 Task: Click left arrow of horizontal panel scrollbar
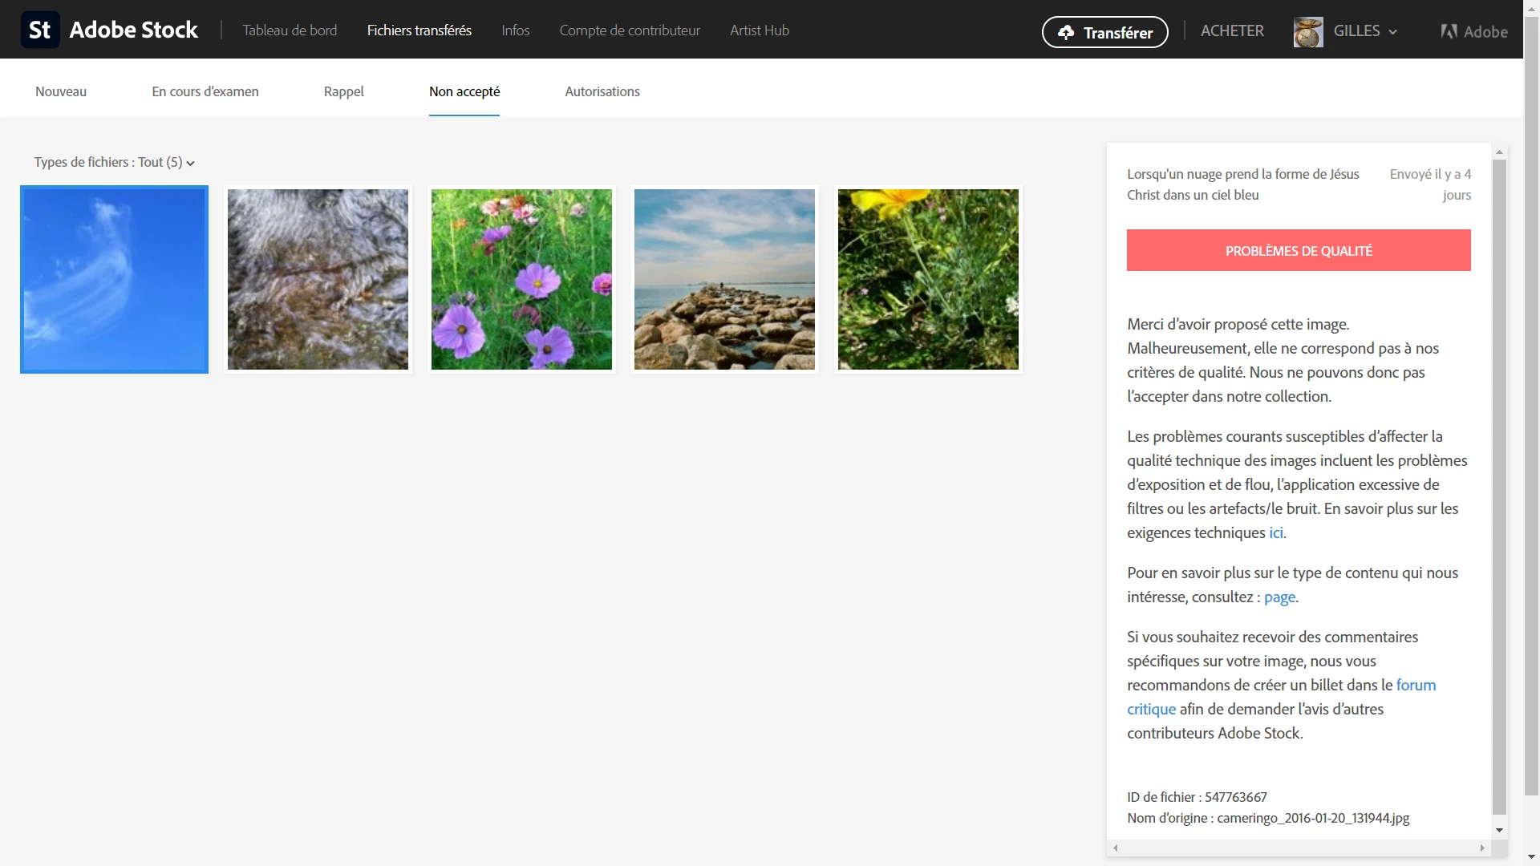tap(1116, 848)
